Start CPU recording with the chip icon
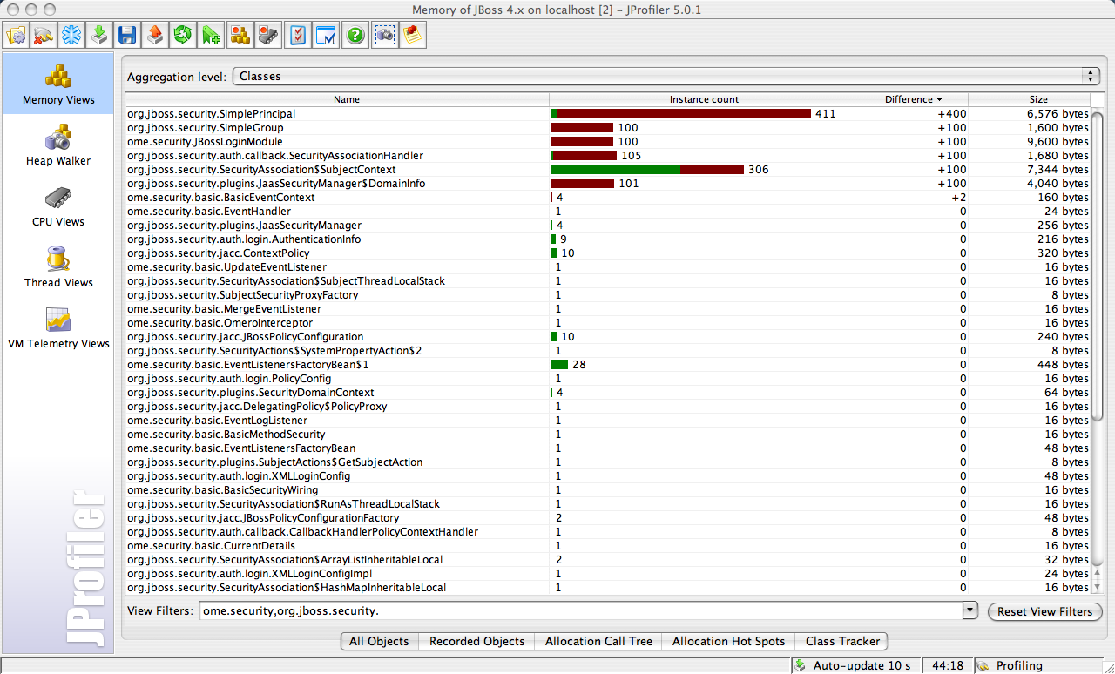The width and height of the screenshot is (1115, 674). [x=267, y=35]
